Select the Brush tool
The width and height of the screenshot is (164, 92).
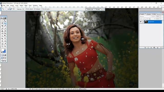[x=5, y=29]
